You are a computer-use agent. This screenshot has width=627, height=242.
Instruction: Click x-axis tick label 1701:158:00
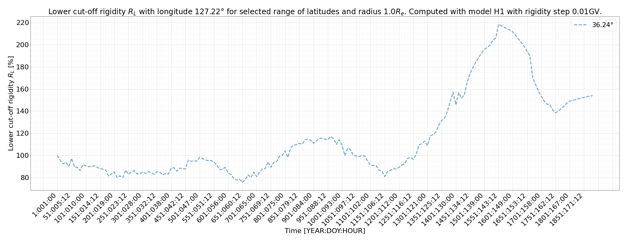click(523, 210)
